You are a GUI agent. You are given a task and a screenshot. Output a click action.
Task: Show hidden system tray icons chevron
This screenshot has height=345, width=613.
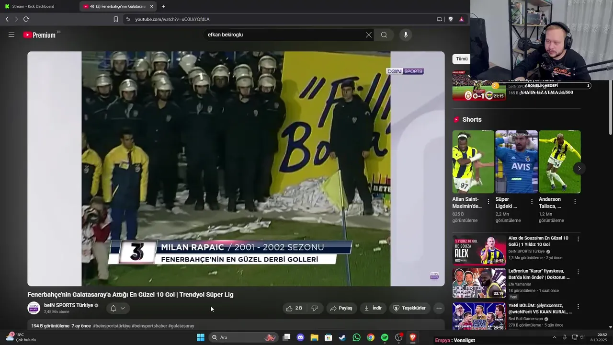(x=555, y=337)
